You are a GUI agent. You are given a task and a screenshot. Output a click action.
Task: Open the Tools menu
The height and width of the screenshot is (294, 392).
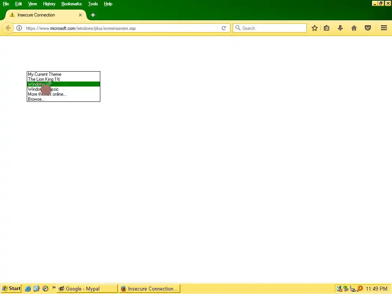93,4
